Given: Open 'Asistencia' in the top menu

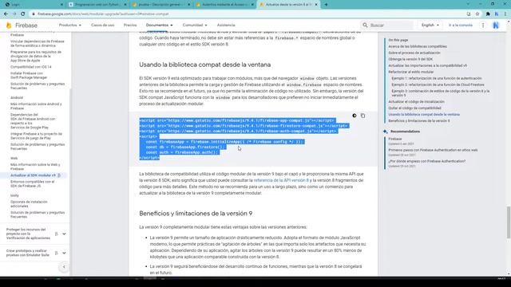Looking at the screenshot, I should click(226, 25).
